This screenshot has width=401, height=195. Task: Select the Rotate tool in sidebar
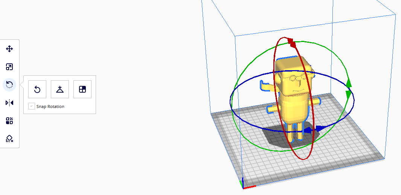9,85
